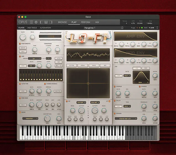The image size is (176, 155).
Task: Click the LP filter CUTOFF knob
Action: (x=95, y=110)
